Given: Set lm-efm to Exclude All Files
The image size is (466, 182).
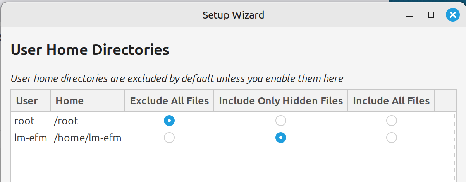Looking at the screenshot, I should (x=169, y=138).
